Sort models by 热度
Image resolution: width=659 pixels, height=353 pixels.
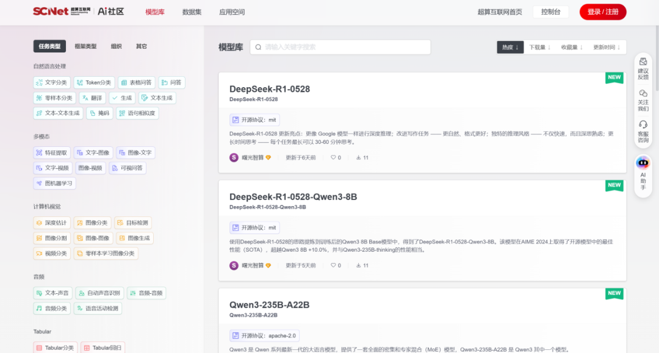click(510, 48)
